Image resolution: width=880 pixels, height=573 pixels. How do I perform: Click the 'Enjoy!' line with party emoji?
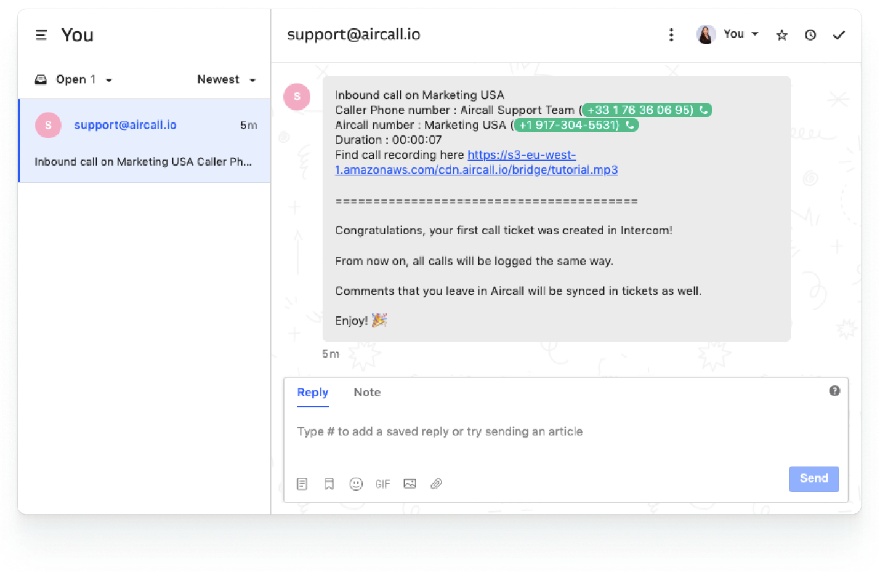pyautogui.click(x=361, y=320)
